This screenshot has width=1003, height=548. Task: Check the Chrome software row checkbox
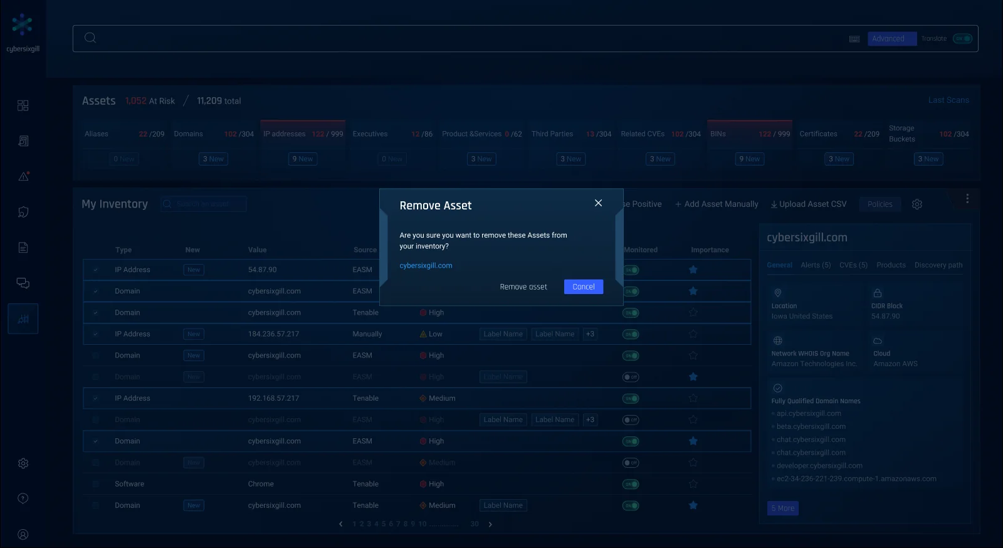pos(96,484)
